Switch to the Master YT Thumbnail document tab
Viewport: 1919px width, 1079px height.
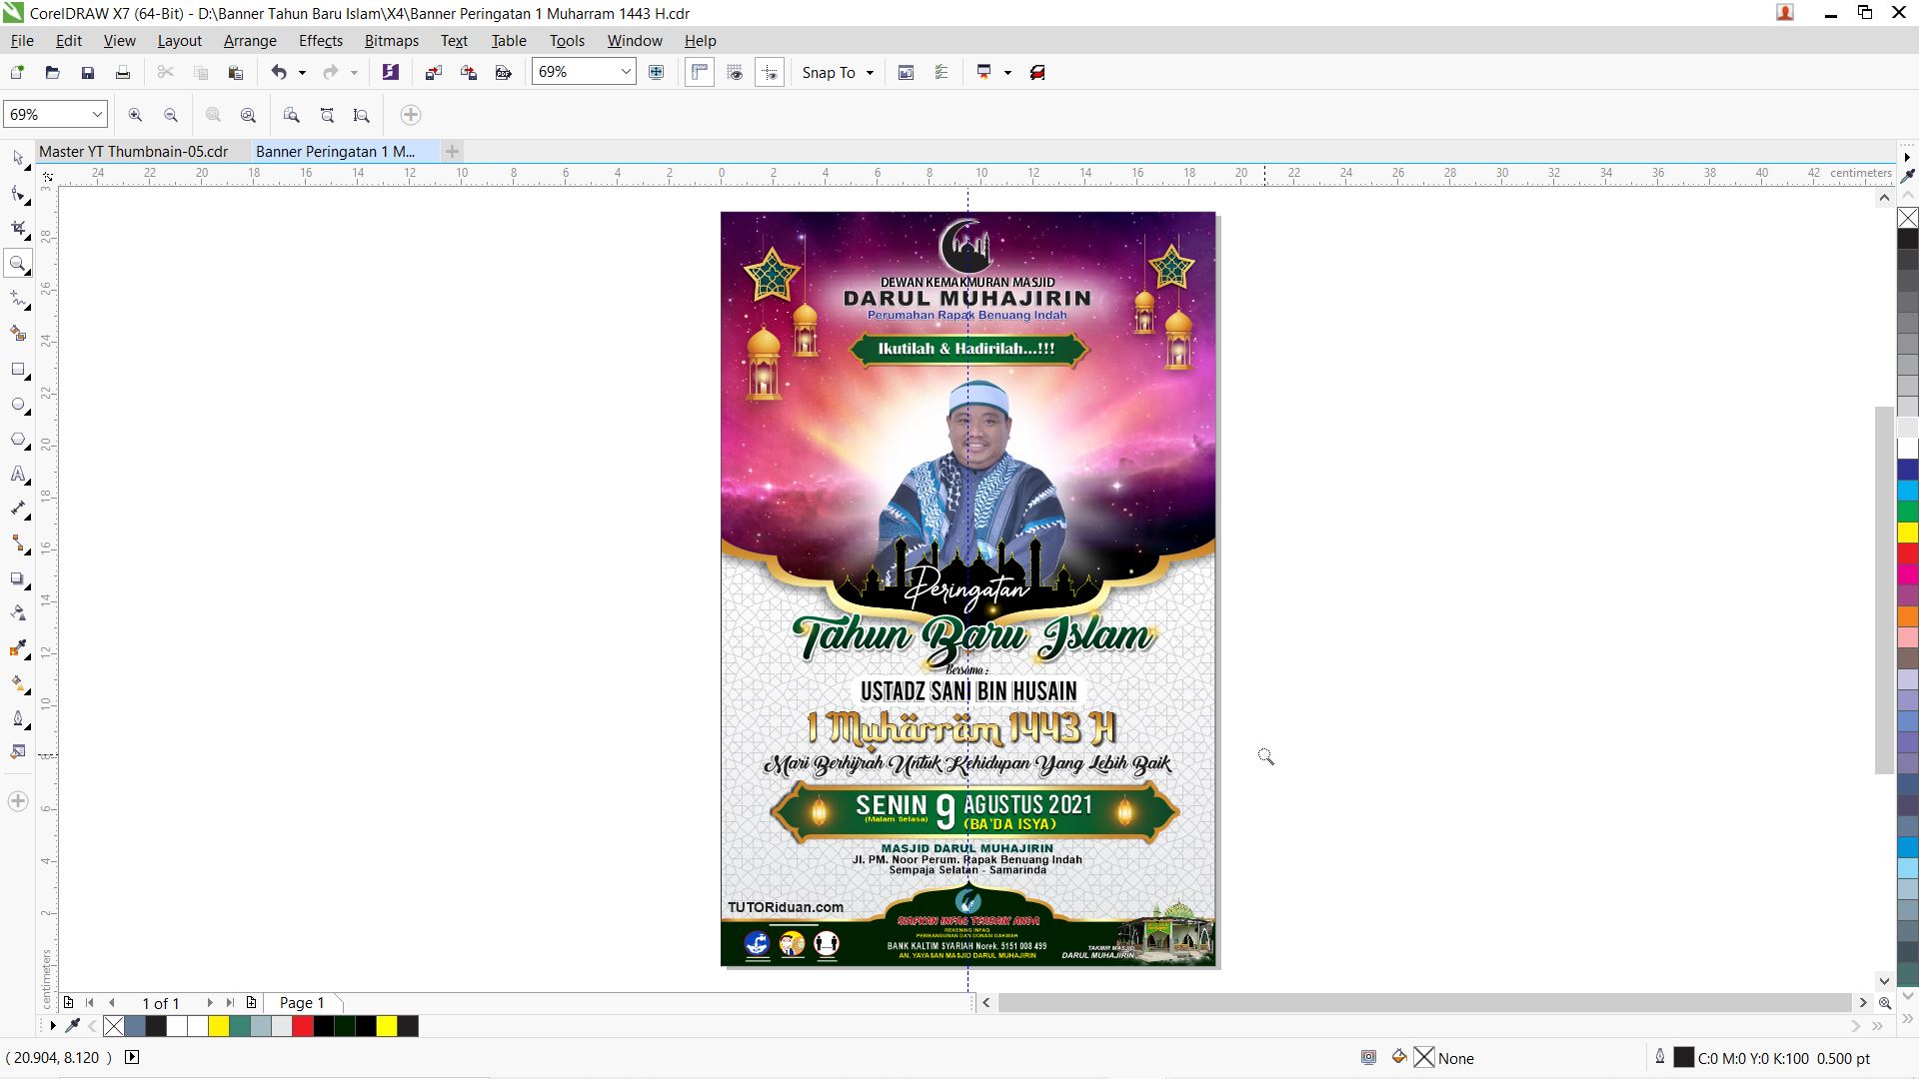coord(133,151)
